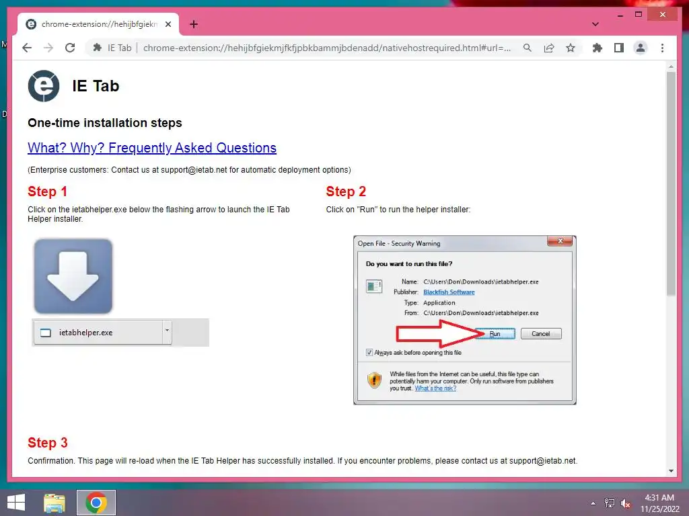The width and height of the screenshot is (689, 516).
Task: Show hidden system tray icons
Action: point(593,503)
